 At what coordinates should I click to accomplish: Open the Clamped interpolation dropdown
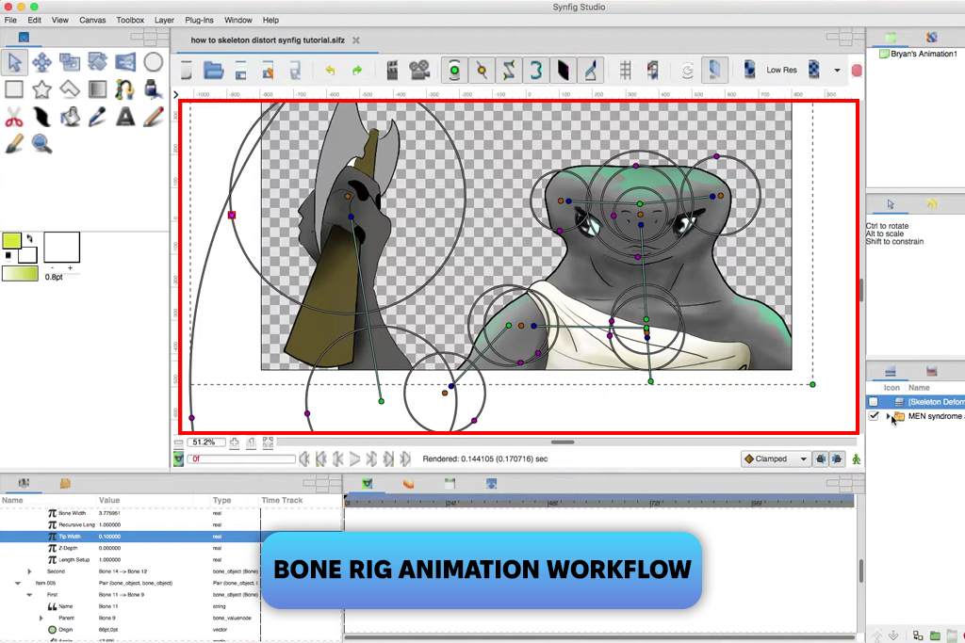[x=776, y=458]
